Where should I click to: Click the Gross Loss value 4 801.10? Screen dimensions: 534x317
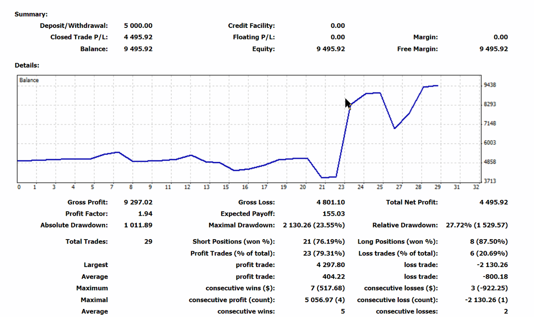(330, 202)
